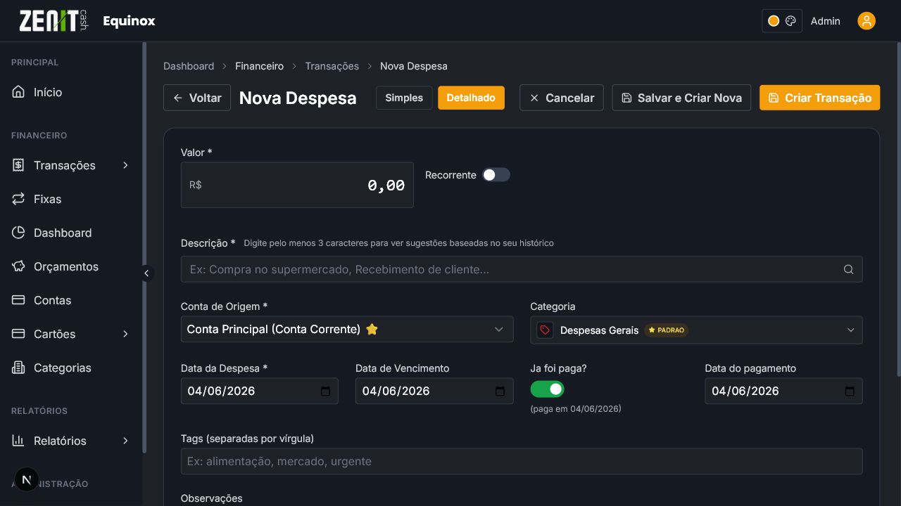
Task: Click the '(paga em 04/06/2026)' note
Action: click(x=576, y=408)
